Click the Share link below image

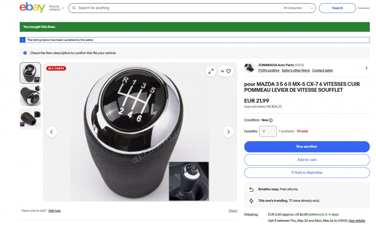pos(232,211)
